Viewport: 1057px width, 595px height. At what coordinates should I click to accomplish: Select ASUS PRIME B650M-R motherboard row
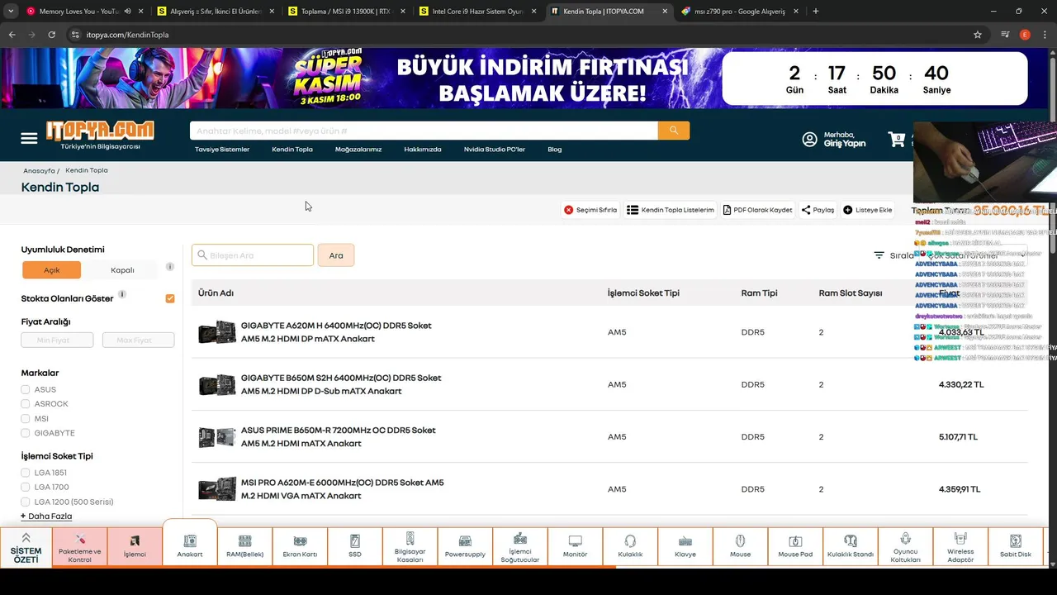point(609,436)
